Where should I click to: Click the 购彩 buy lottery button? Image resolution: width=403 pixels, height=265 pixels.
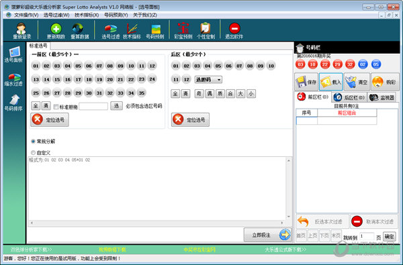(385, 82)
